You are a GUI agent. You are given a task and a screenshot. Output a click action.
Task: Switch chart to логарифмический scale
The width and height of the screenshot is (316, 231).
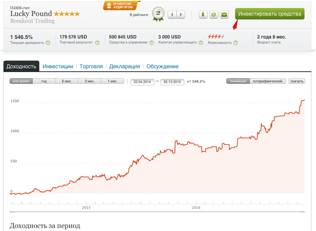click(x=268, y=81)
